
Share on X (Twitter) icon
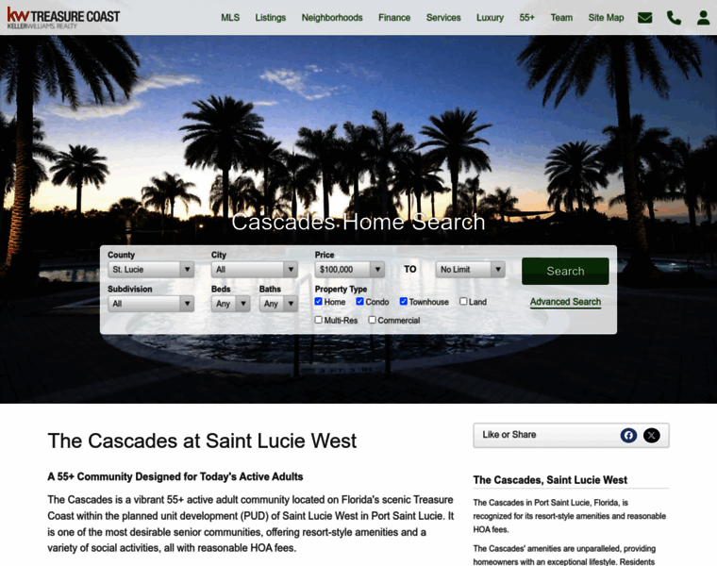[651, 435]
